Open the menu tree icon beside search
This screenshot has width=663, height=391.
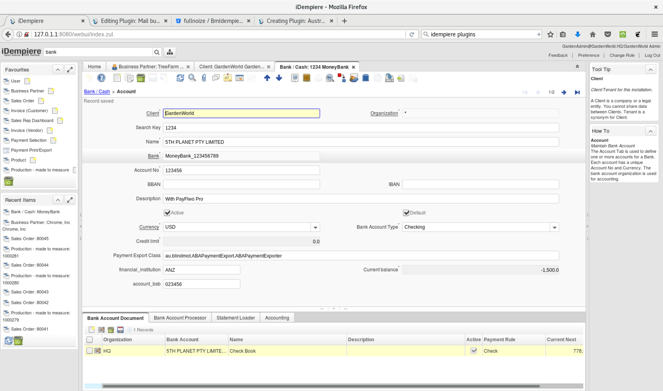coord(170,52)
